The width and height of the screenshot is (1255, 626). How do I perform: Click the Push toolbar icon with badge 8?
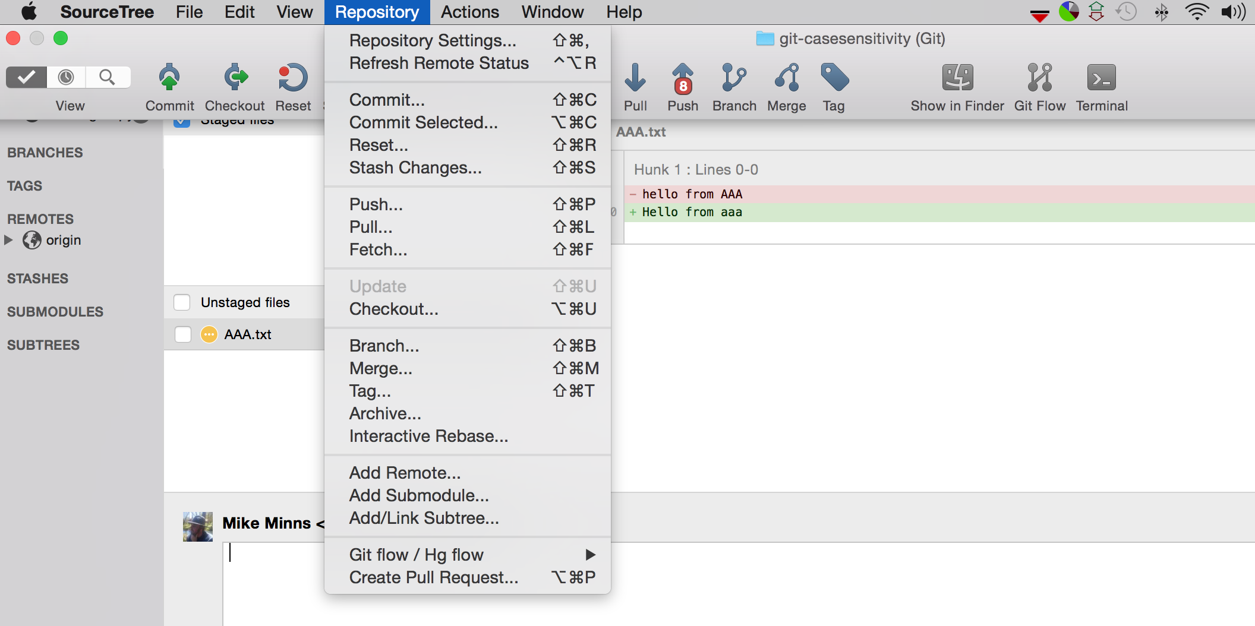[683, 78]
